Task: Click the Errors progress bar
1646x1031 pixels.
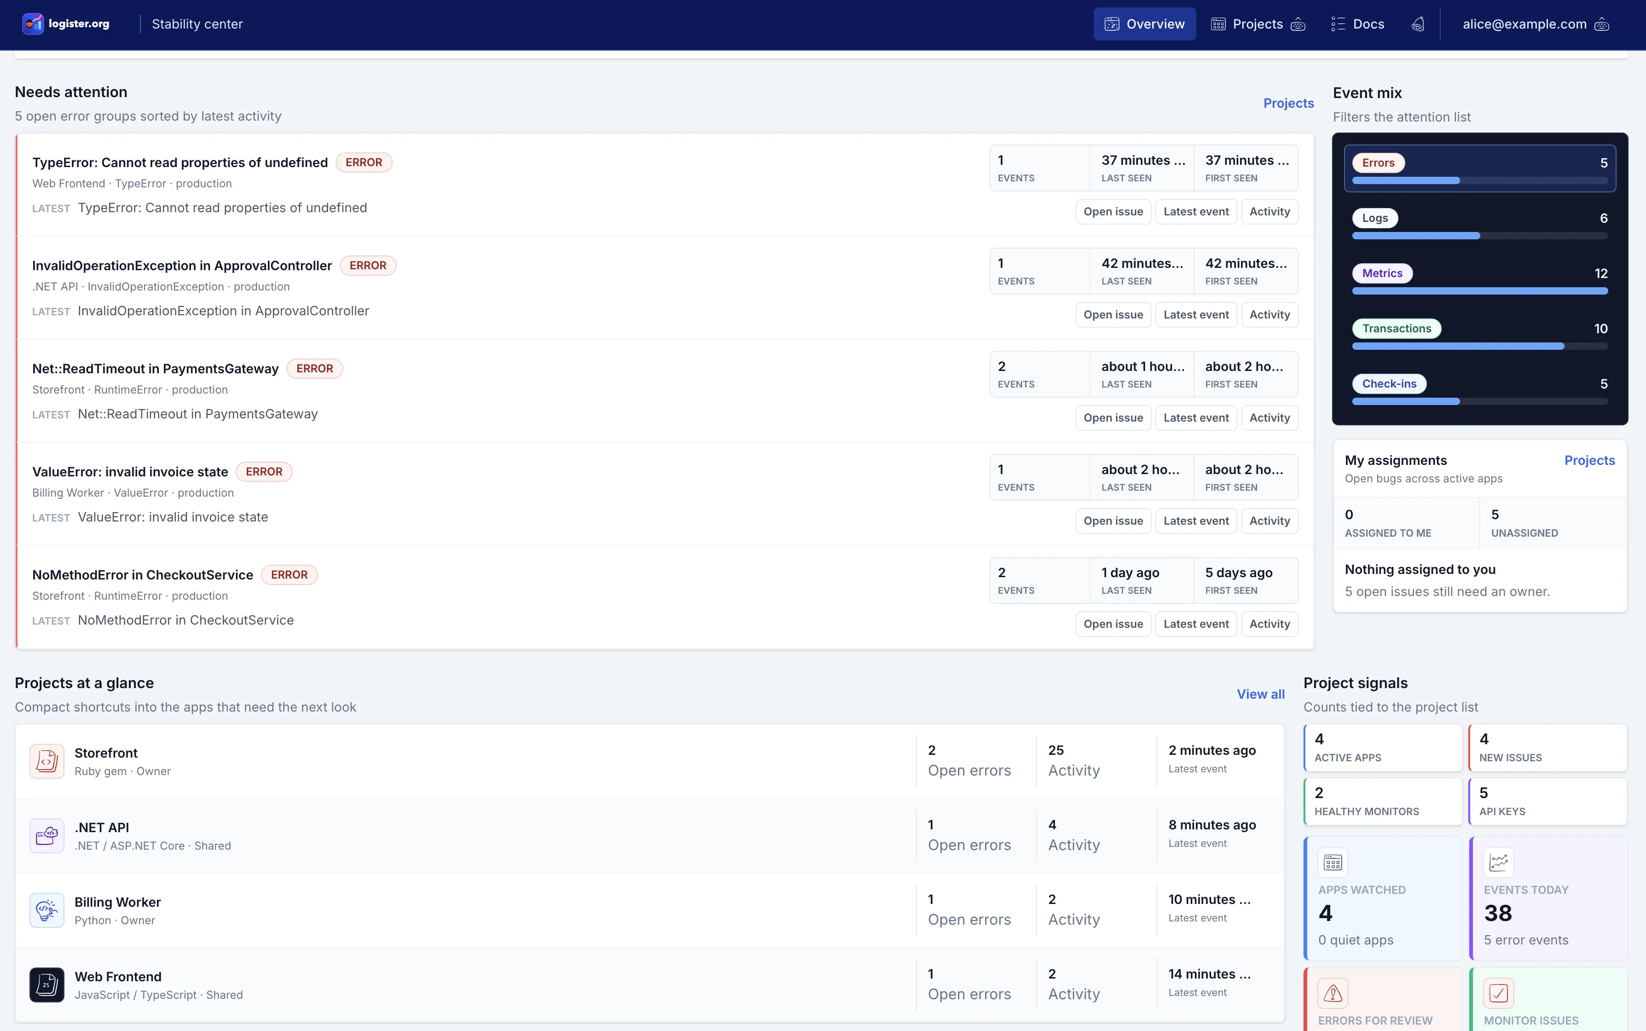Action: click(1480, 181)
